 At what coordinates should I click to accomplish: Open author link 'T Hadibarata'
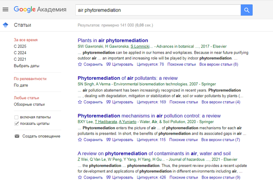106,122
